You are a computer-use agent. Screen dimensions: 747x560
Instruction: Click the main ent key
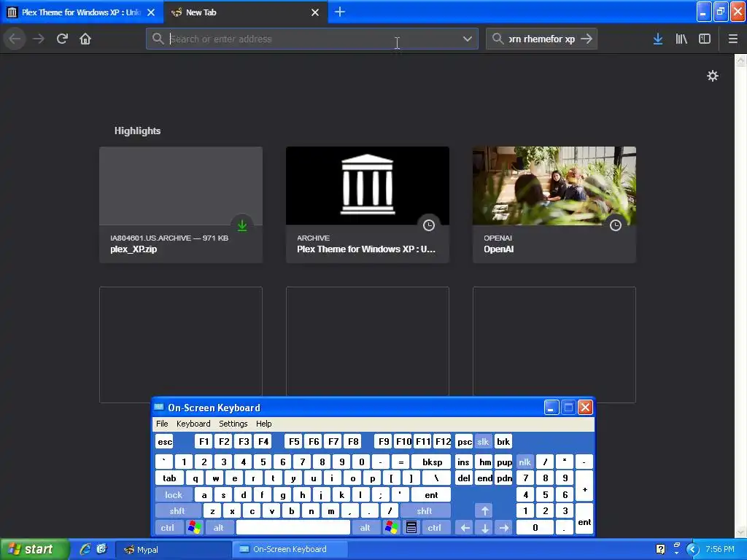[x=431, y=495]
